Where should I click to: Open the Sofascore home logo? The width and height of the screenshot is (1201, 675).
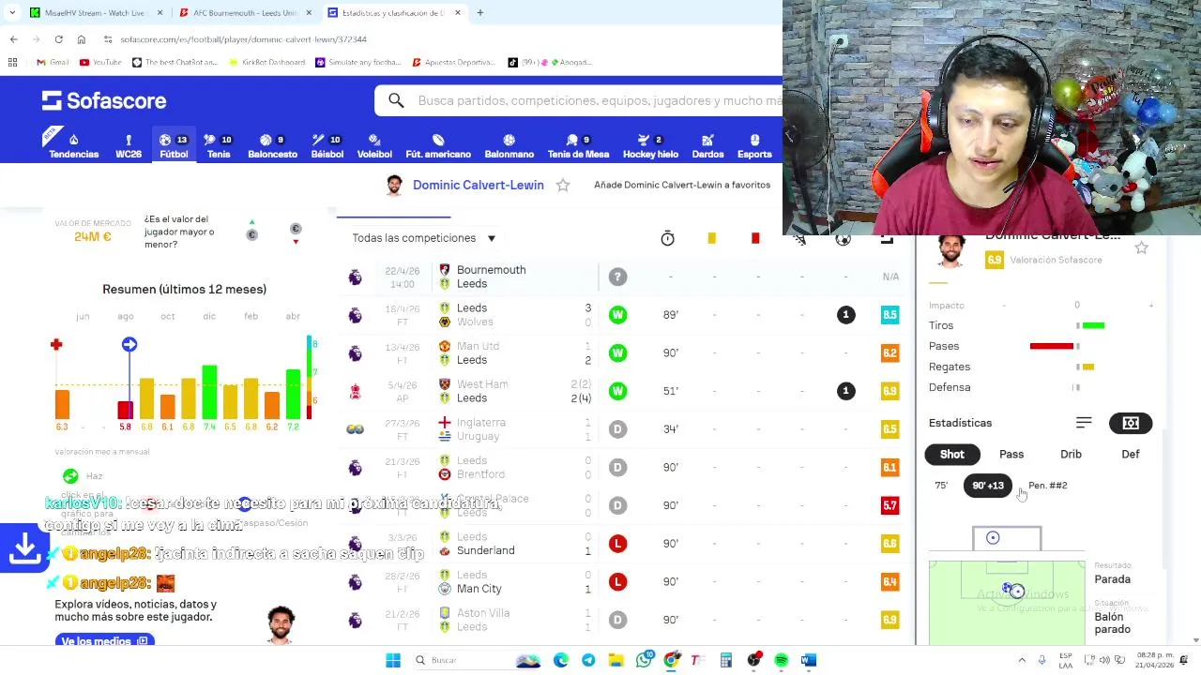click(x=104, y=100)
